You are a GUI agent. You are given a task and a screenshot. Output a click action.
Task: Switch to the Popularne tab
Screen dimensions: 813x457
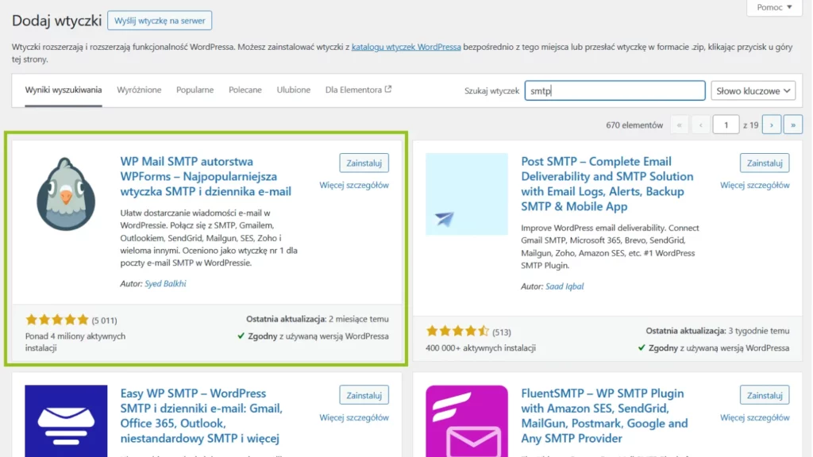tap(195, 90)
